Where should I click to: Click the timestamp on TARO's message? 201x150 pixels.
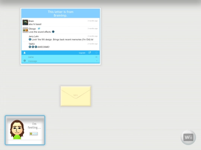93,44
